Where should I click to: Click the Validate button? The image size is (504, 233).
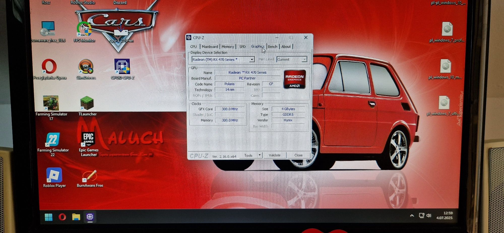point(274,155)
